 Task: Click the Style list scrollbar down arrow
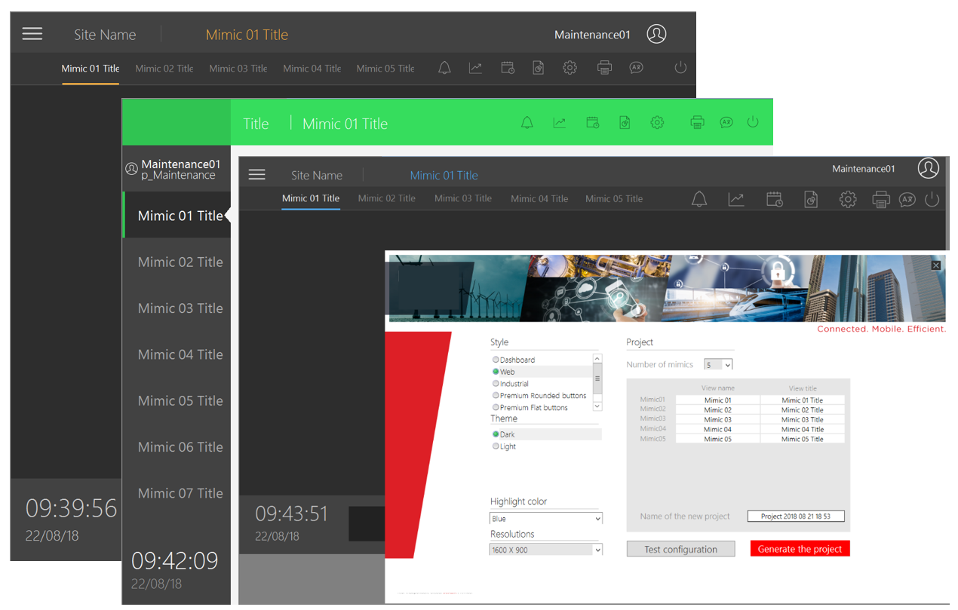(597, 406)
